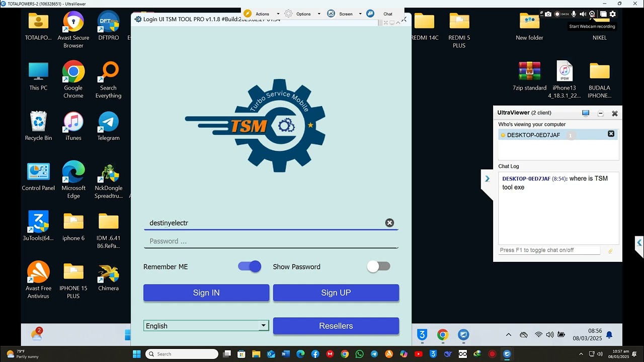Open the IDM .6.41 B6.RePa... folder

pyautogui.click(x=109, y=230)
